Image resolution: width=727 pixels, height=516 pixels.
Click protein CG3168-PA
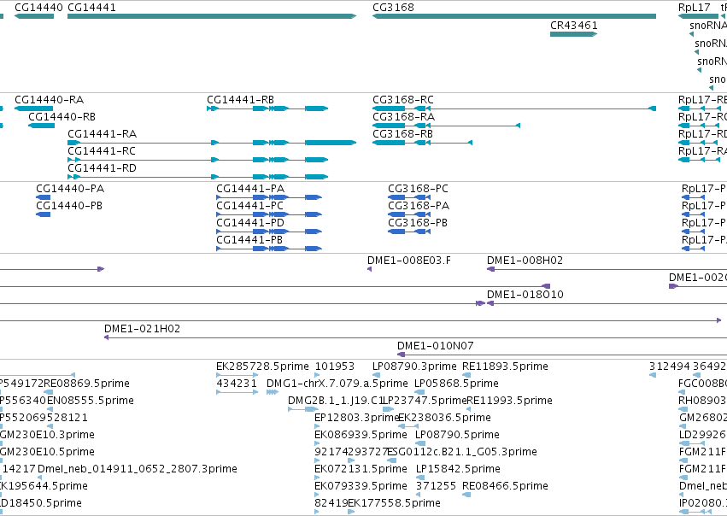pos(419,206)
